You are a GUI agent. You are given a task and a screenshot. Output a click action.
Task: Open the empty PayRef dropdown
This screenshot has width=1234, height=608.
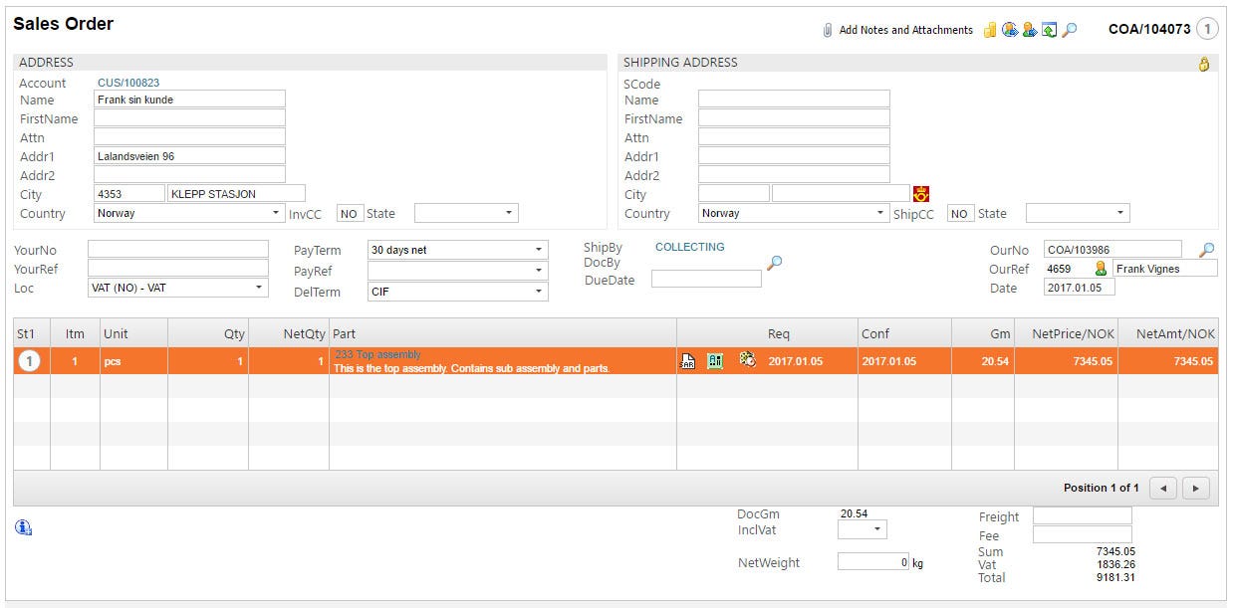pos(458,271)
